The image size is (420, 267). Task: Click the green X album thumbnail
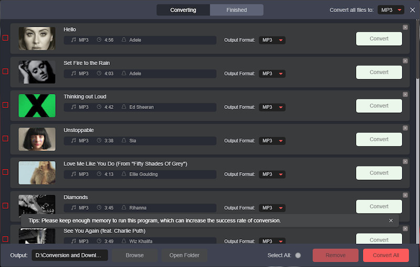(37, 105)
